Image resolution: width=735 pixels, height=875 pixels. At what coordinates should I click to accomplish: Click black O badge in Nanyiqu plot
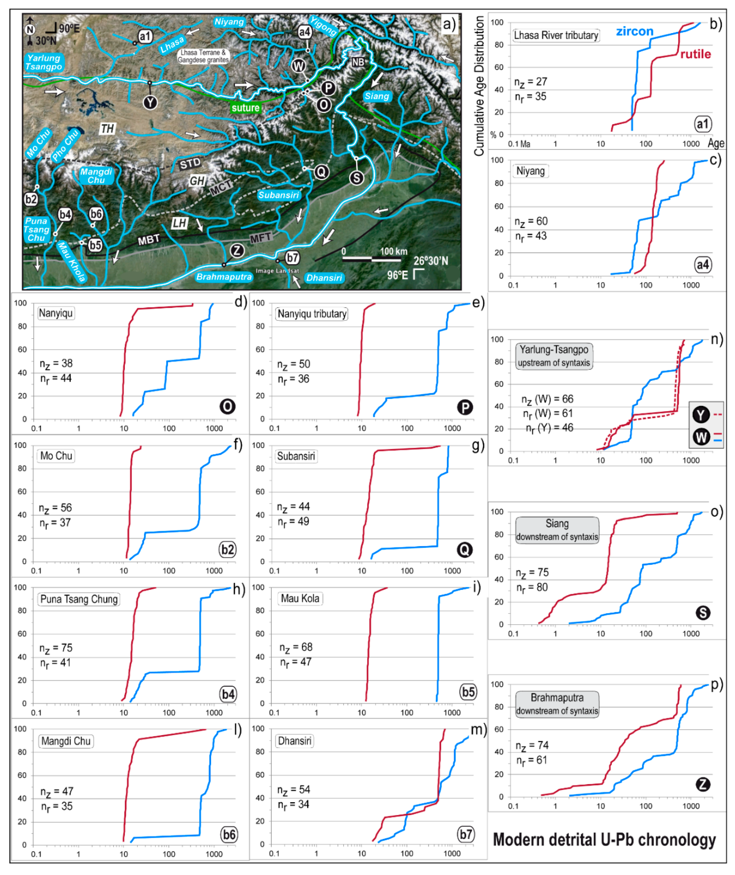pyautogui.click(x=228, y=406)
